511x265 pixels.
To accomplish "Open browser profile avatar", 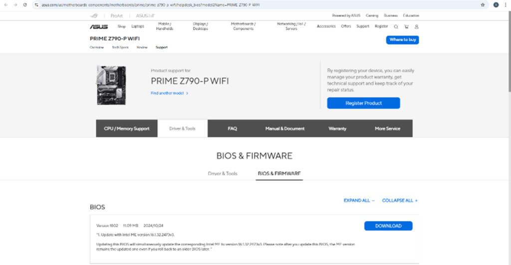I will [x=496, y=5].
